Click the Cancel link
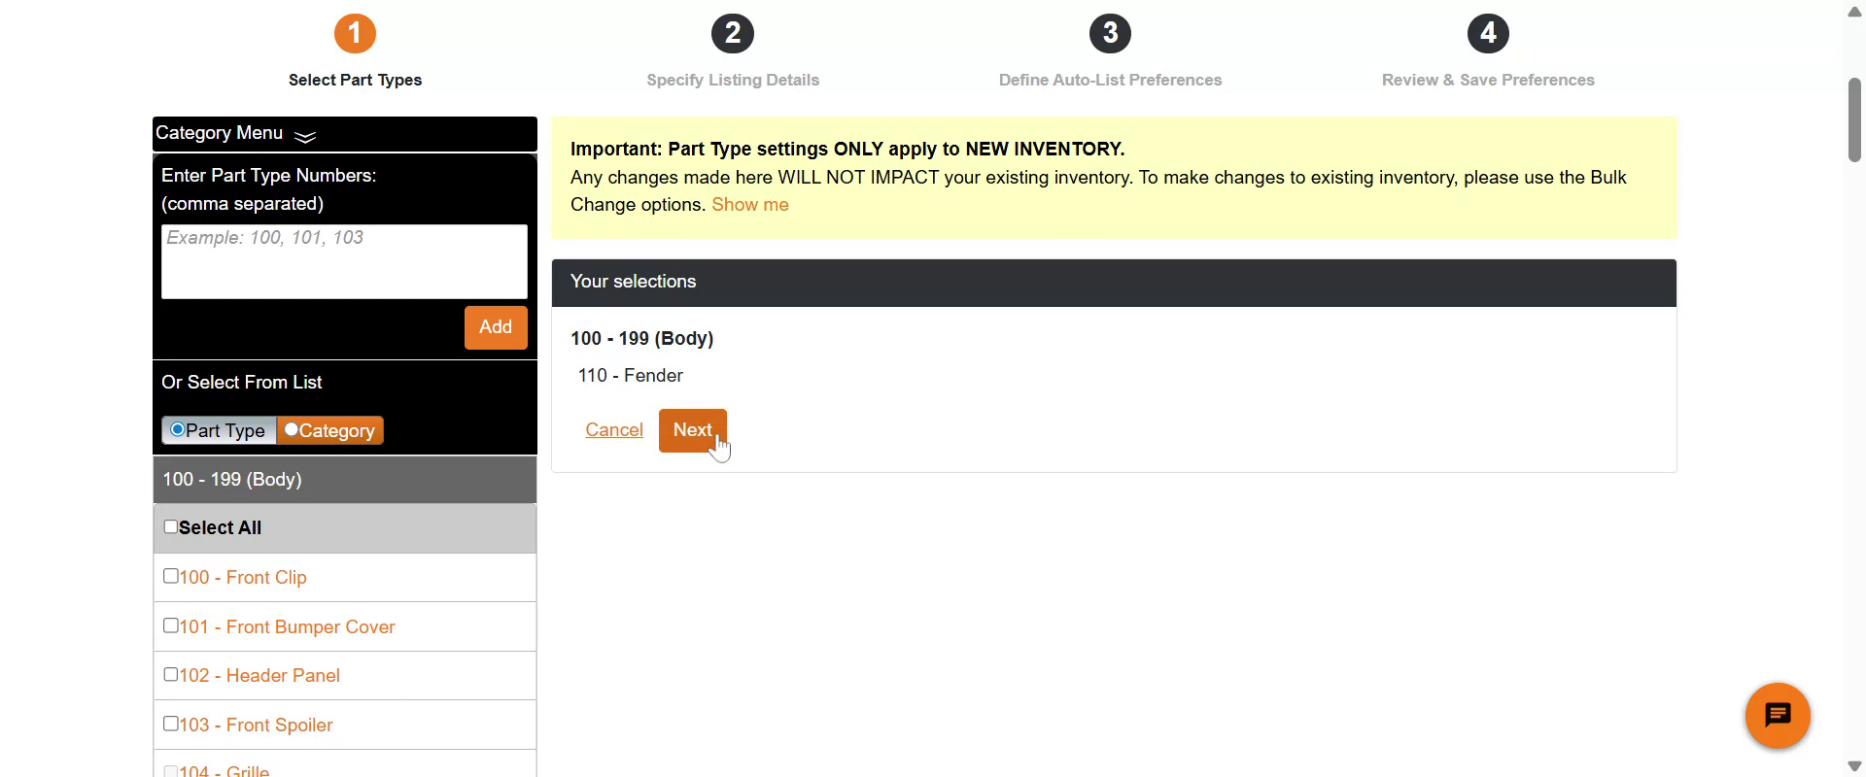1866x777 pixels. point(613,430)
